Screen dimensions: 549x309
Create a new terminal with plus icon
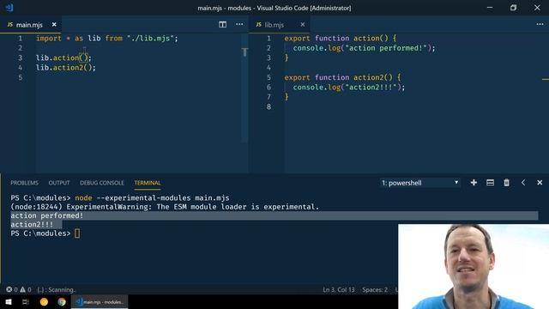[474, 183]
